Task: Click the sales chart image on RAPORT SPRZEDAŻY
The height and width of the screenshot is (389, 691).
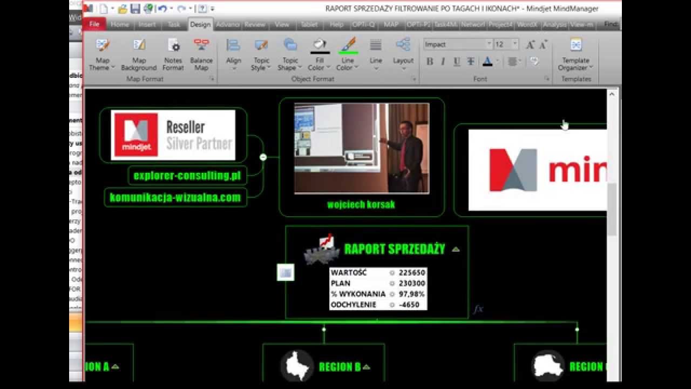Action: 322,249
